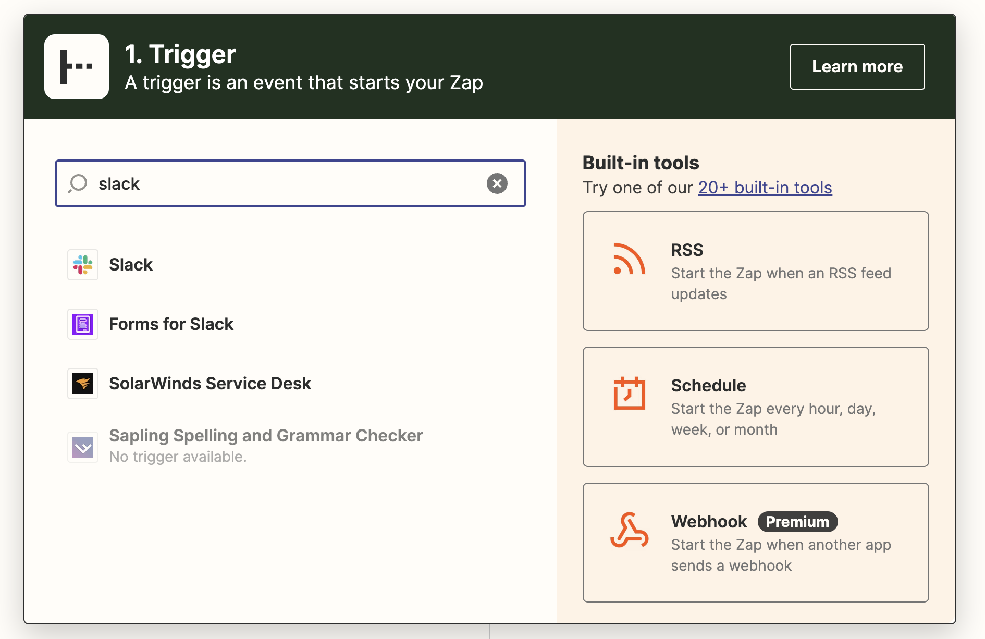985x639 pixels.
Task: Click the Schedule calendar icon
Action: pos(629,394)
